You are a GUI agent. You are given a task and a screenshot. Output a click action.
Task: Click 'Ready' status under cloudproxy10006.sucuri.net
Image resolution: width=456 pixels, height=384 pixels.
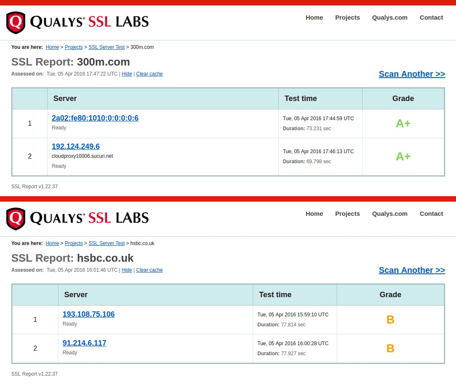point(59,166)
